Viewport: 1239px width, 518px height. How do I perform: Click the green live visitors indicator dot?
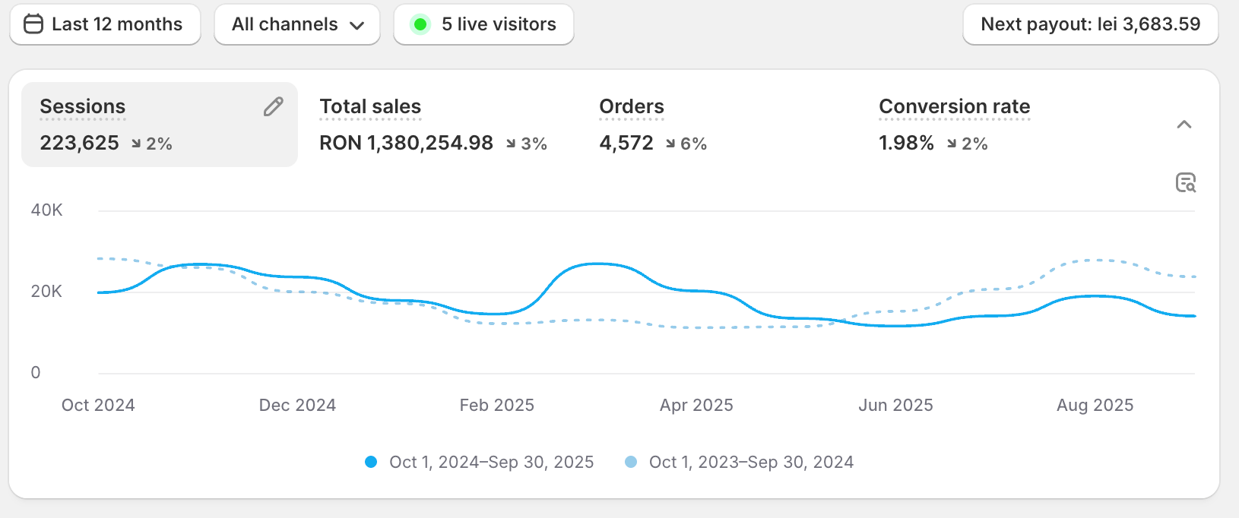point(420,24)
